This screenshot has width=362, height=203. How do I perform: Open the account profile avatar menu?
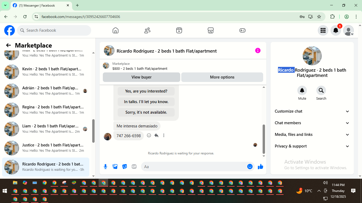348,30
